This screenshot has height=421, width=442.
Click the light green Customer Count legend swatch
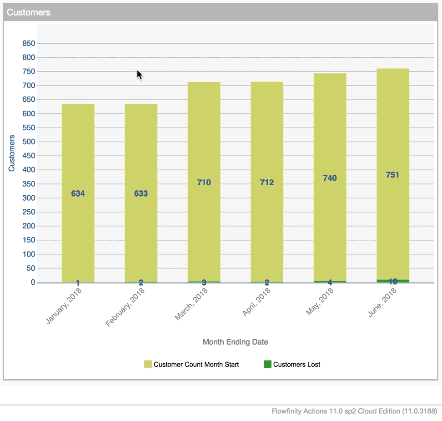point(148,364)
